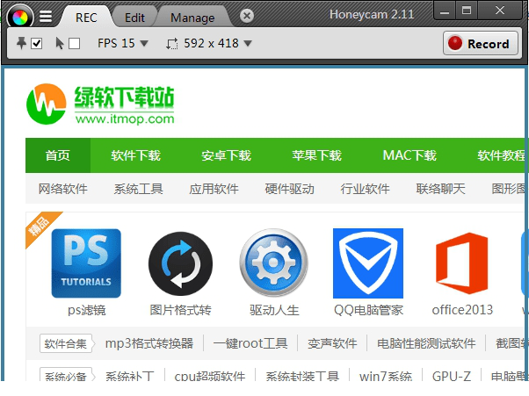This screenshot has height=396, width=529.
Task: Open the 联络聊天 category link
Action: click(x=440, y=189)
